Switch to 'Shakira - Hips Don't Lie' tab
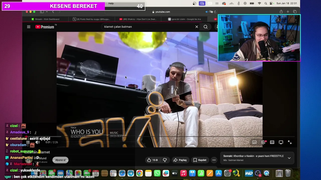Viewport: 321px width, 180px height. pyautogui.click(x=138, y=19)
